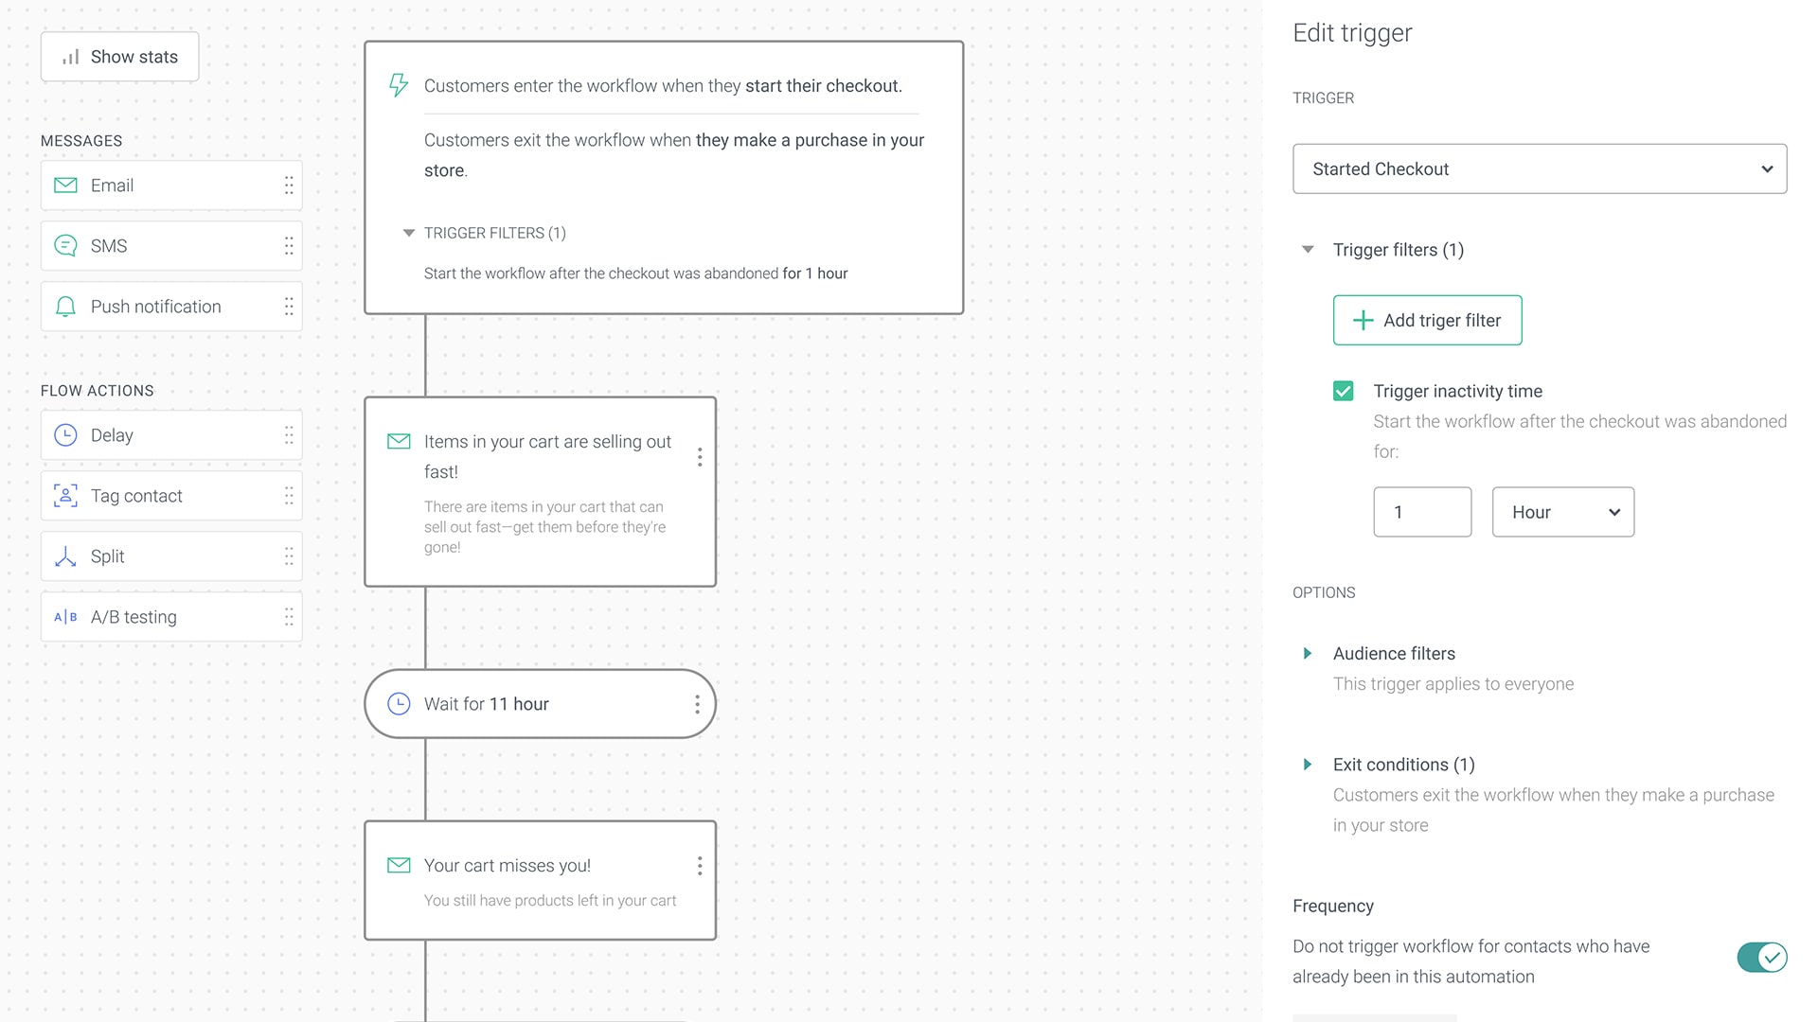Click the Split flow action icon
1818x1022 pixels.
65,556
